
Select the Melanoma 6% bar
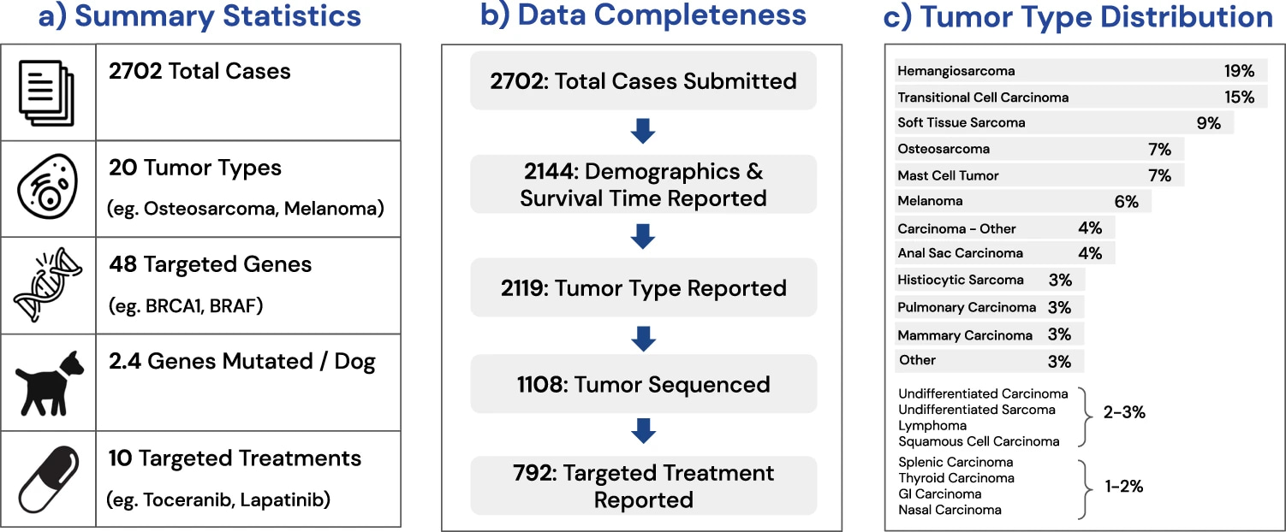1023,202
